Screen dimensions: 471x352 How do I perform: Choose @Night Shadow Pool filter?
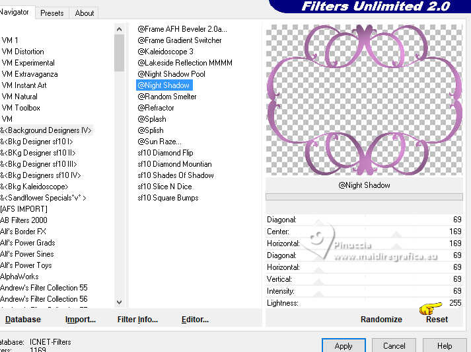point(172,74)
